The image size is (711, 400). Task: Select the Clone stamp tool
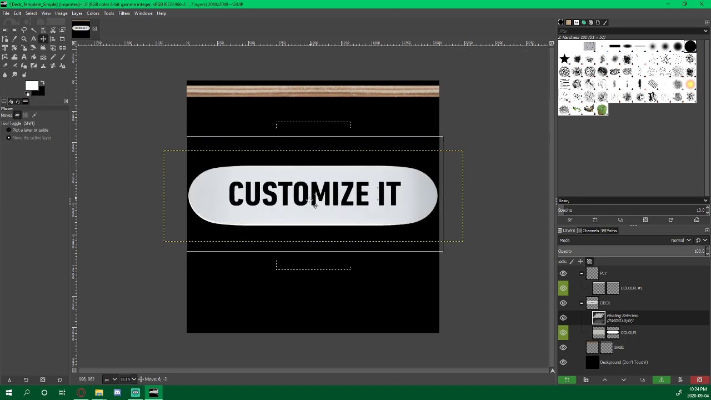tap(43, 66)
